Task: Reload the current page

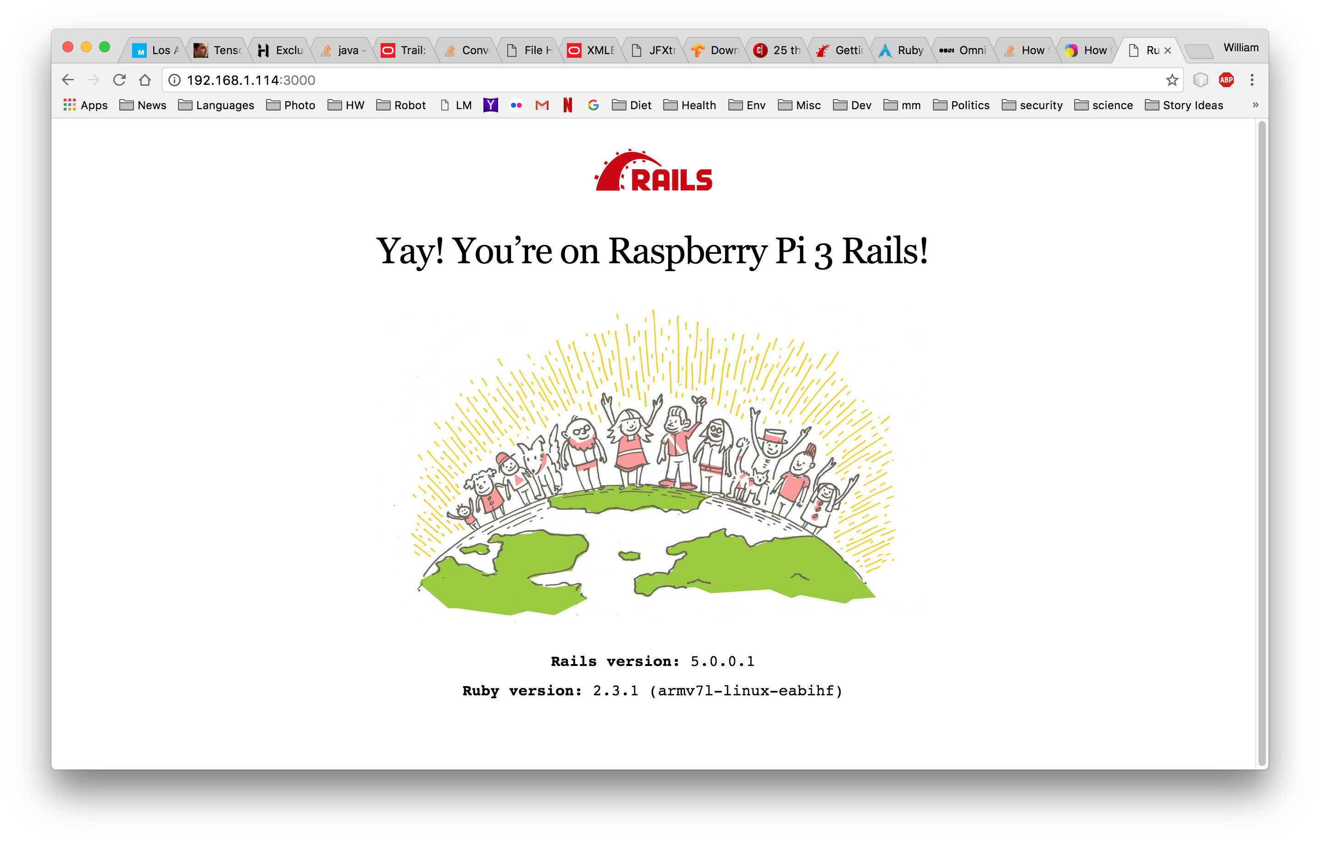Action: [x=120, y=80]
